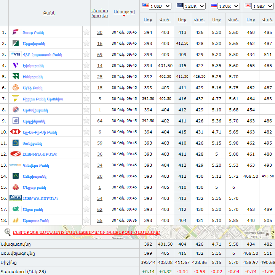The height and width of the screenshot is (275, 275).
Task: Click the Fast Bank logo icon in row 1
Action: [x=16, y=32]
